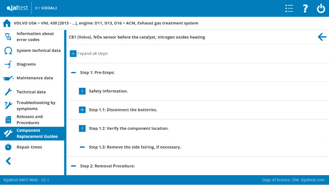Expand Step 1.1 Disconnect the batteries
The width and height of the screenshot is (329, 185).
point(83,110)
